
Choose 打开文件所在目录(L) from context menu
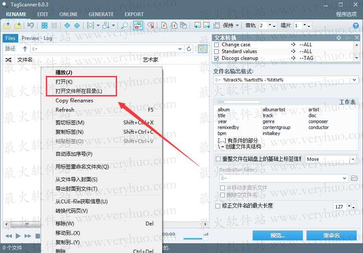click(102, 91)
